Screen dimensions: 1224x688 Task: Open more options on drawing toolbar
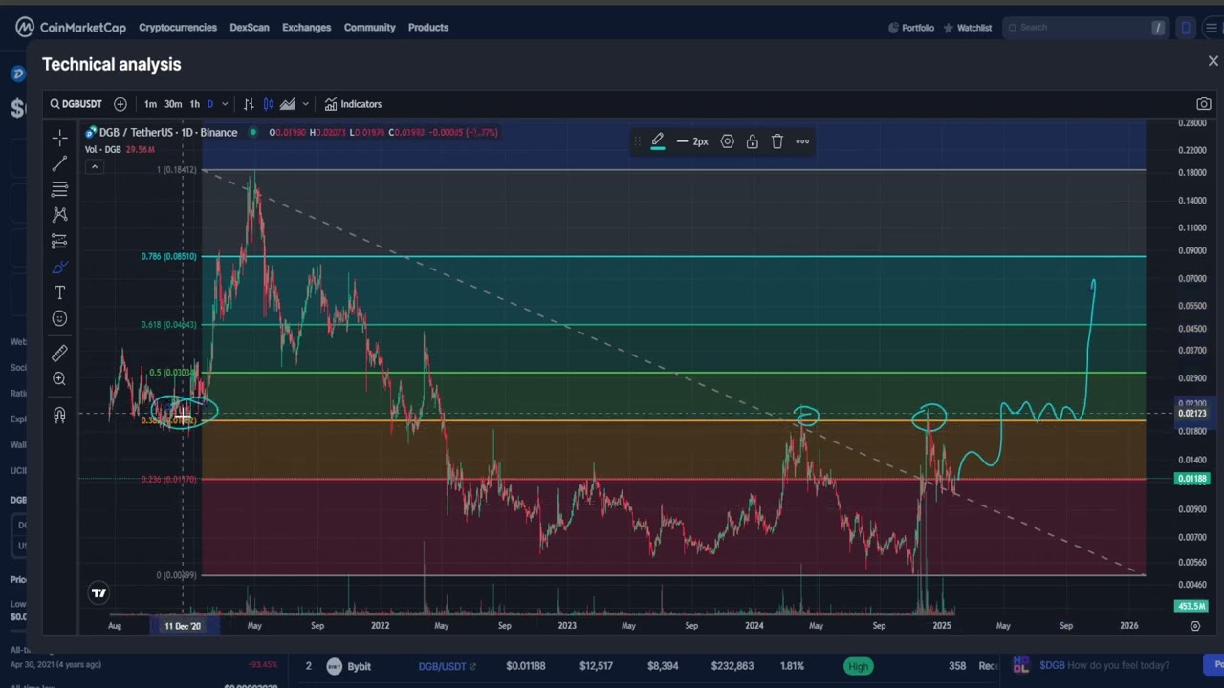coord(802,141)
